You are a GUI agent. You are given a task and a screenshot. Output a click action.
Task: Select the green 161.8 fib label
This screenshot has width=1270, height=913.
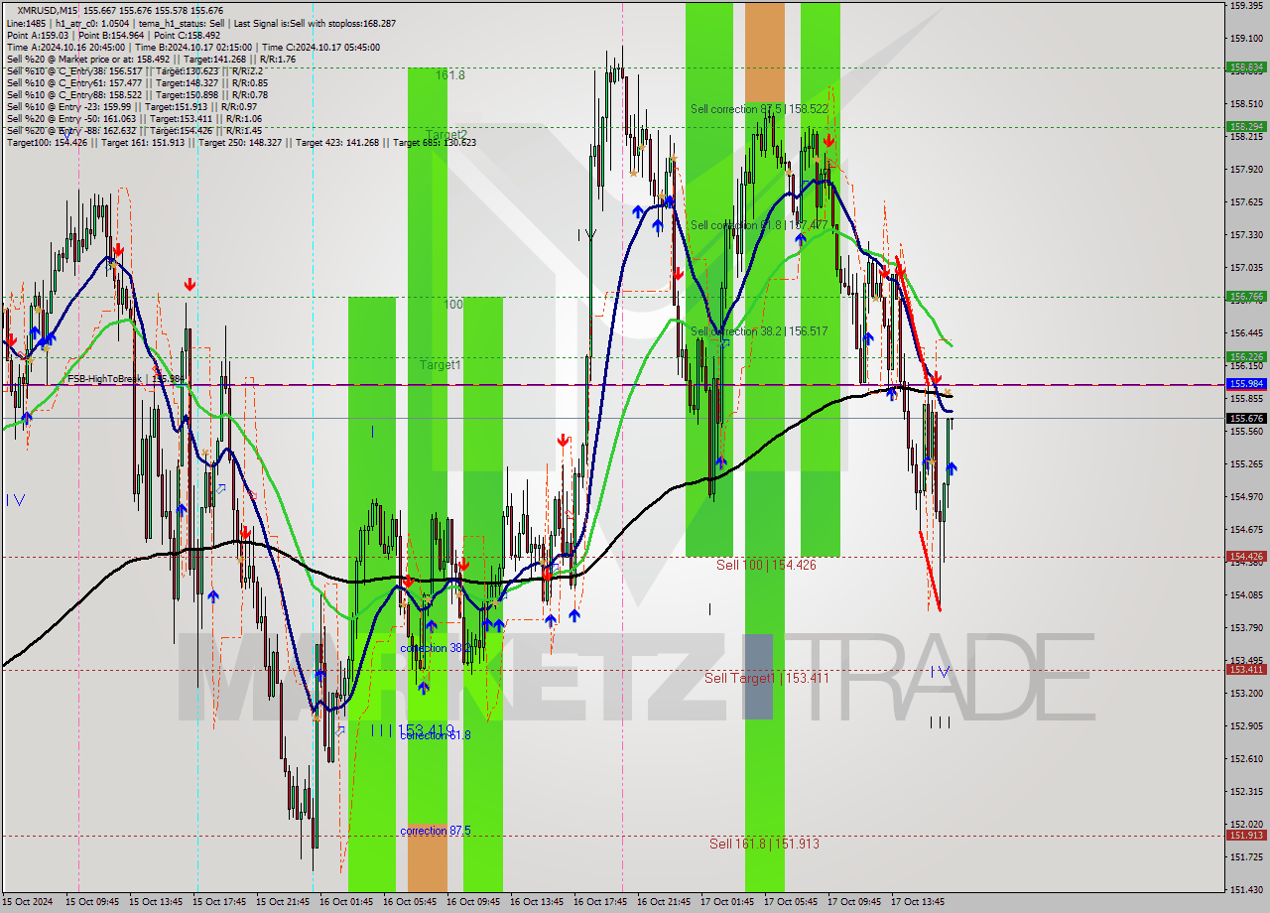449,74
